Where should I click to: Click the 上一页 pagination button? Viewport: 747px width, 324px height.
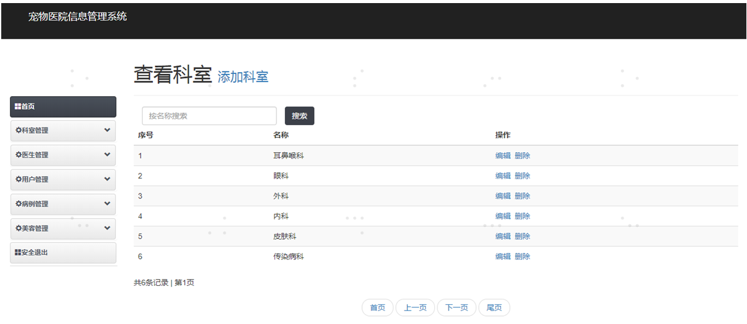[415, 308]
